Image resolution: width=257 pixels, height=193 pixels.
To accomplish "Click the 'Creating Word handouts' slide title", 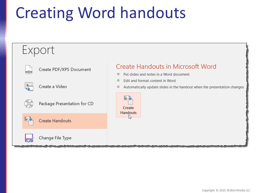I will click(101, 13).
